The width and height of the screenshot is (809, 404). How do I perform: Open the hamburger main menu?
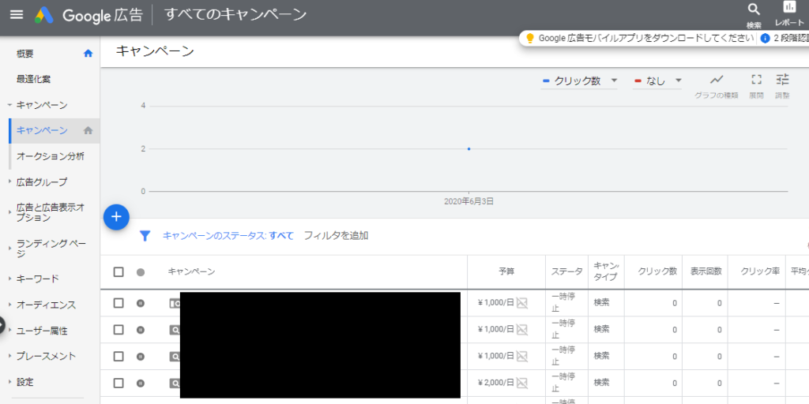point(17,14)
